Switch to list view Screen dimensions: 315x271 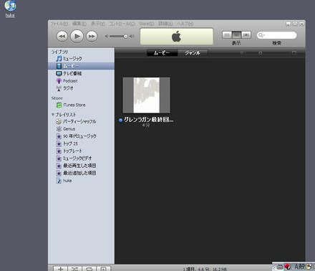(227, 35)
